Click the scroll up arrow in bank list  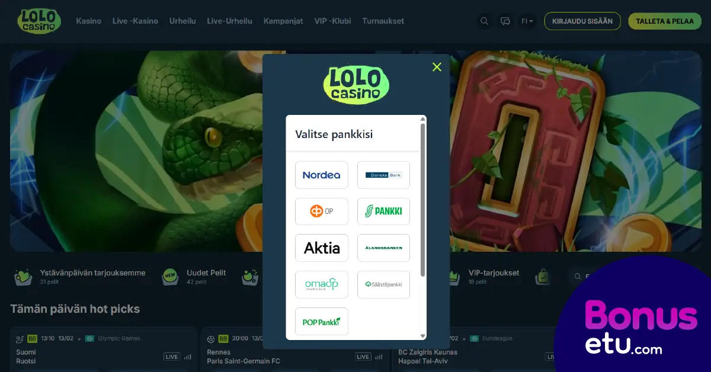point(423,119)
